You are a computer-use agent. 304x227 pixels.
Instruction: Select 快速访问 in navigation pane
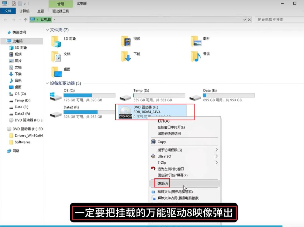click(19, 32)
